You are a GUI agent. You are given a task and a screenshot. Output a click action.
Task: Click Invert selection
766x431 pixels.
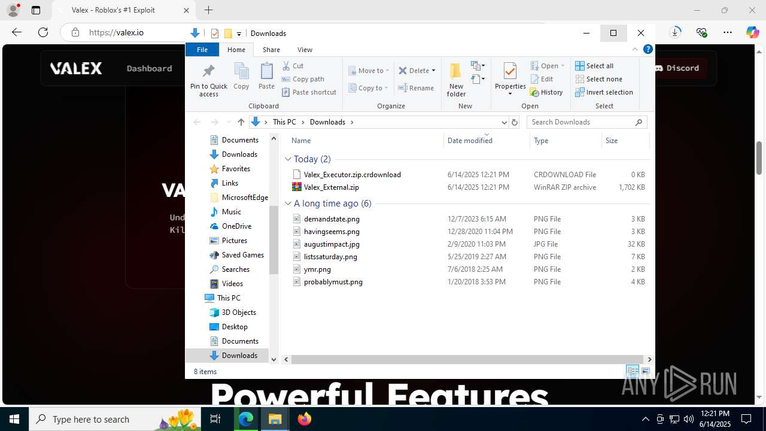(x=604, y=92)
